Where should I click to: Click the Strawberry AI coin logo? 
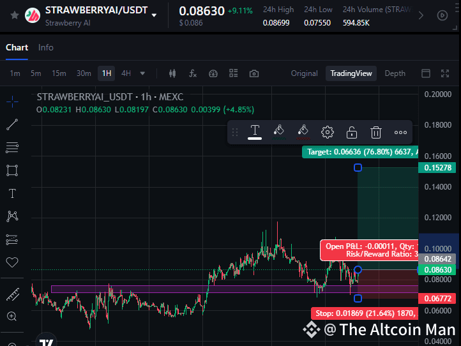(x=33, y=15)
